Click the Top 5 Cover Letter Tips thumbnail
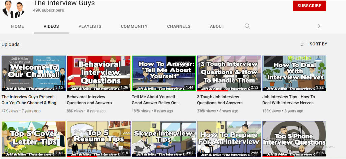Viewport: 346px width, 159px height. pos(33,139)
